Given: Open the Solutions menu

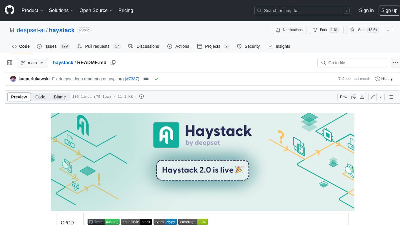Looking at the screenshot, I should click(x=61, y=10).
